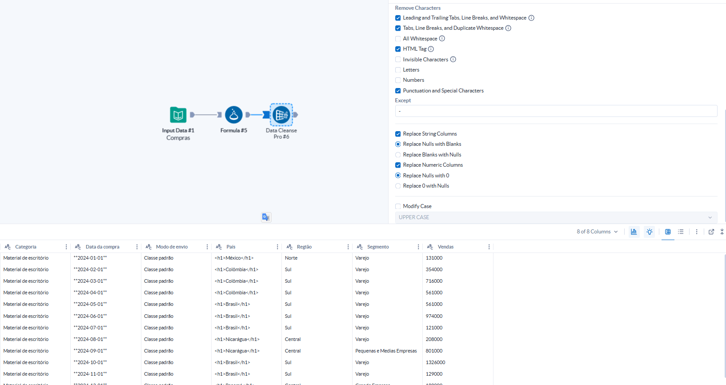
Task: Toggle the data profile chart icon
Action: click(x=634, y=232)
